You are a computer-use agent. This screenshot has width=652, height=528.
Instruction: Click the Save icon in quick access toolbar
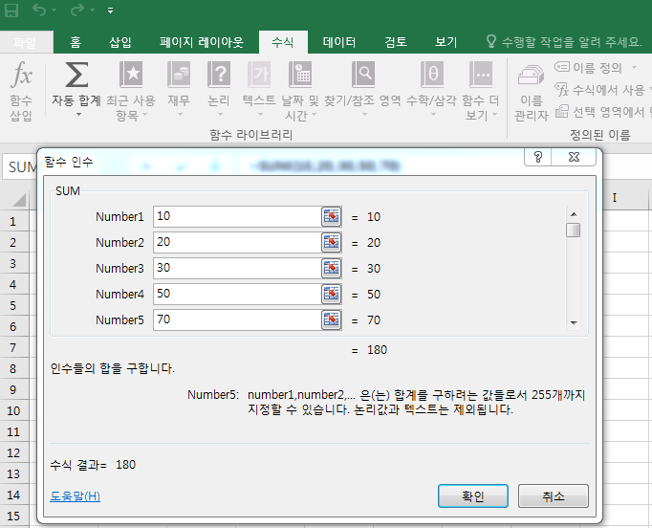pos(11,11)
